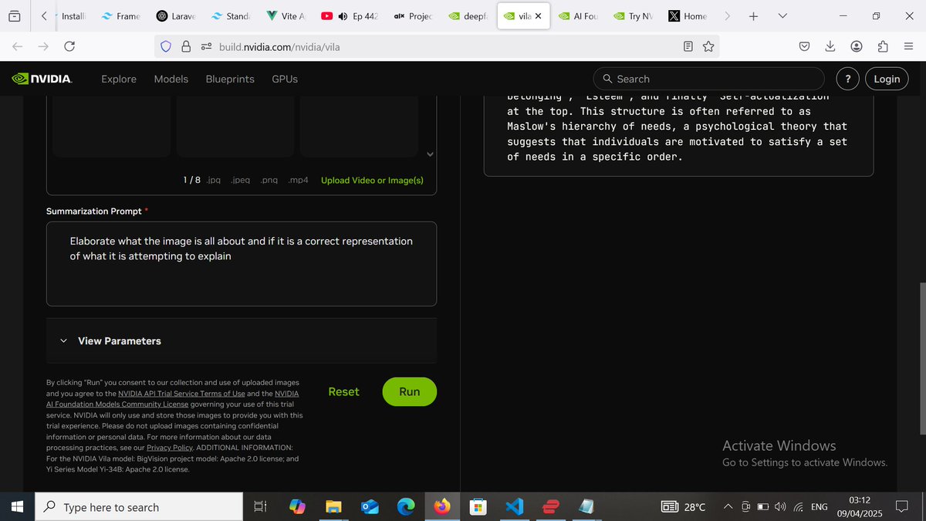This screenshot has width=926, height=521.
Task: Switch to the alx Projec tab
Action: 413,15
